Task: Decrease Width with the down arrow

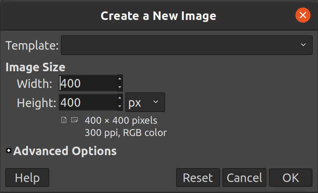Action: pyautogui.click(x=120, y=87)
